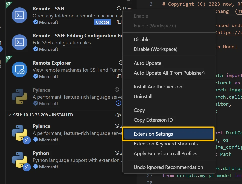242x184 pixels.
Task: Collapse the SSH: 10.13.73.208 - INSTALLED section
Action: click(10, 115)
